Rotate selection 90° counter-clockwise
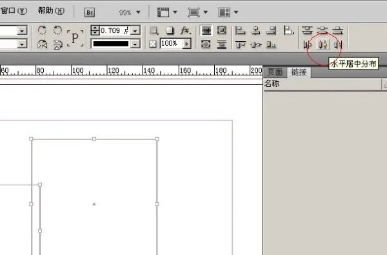387x255 pixels. 57,30
